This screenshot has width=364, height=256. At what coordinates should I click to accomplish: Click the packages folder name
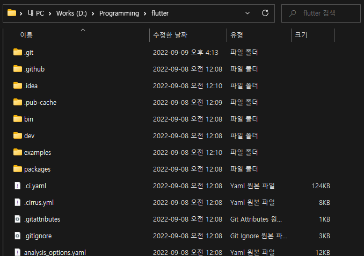pyautogui.click(x=38, y=169)
